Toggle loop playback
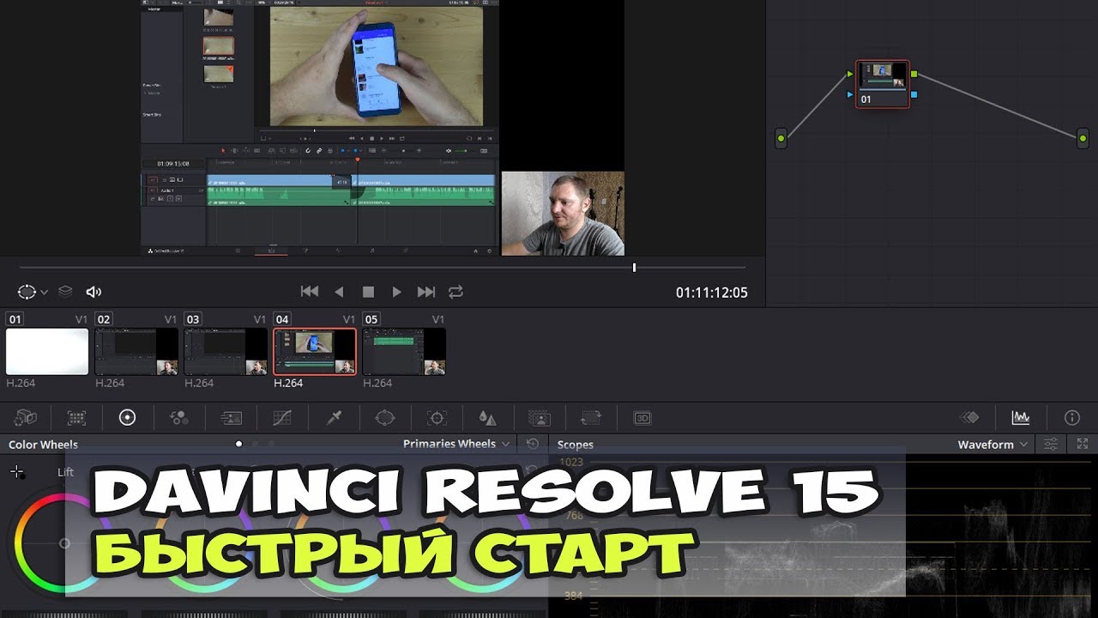 point(455,292)
